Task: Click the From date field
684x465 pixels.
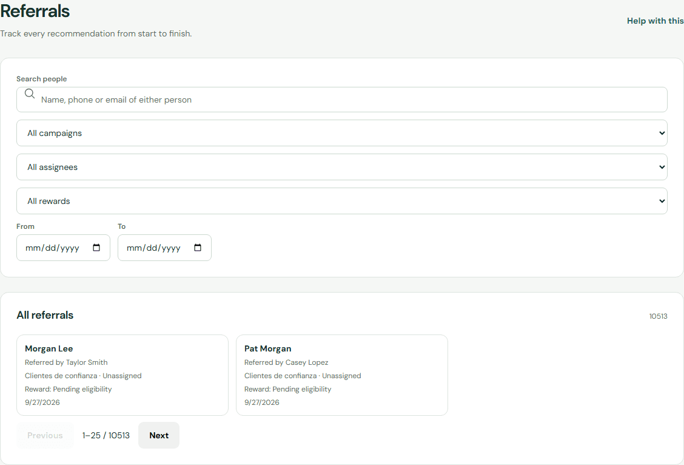Action: 63,248
